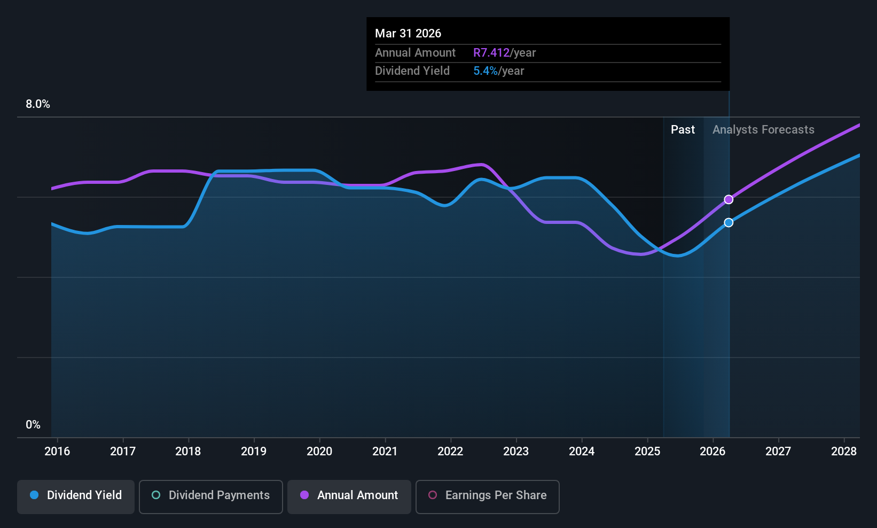This screenshot has width=877, height=528.
Task: Select the 2023 axis label
Action: (x=516, y=452)
